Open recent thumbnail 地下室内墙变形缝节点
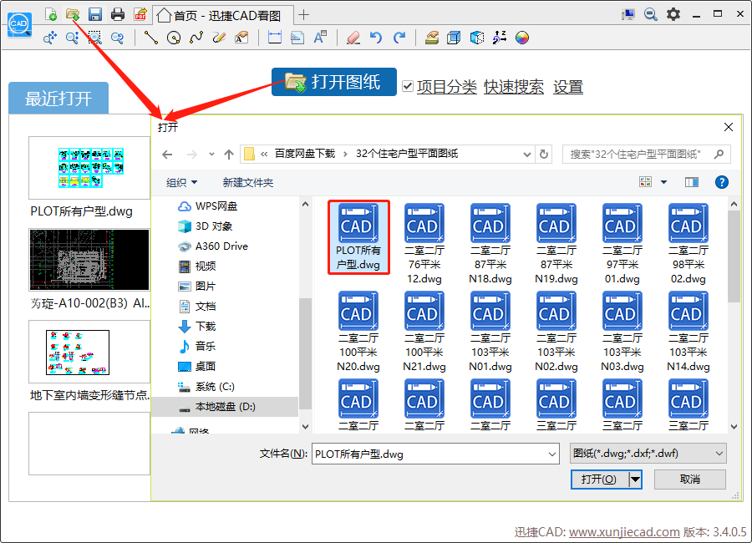Viewport: 752px width, 543px height. [89, 352]
